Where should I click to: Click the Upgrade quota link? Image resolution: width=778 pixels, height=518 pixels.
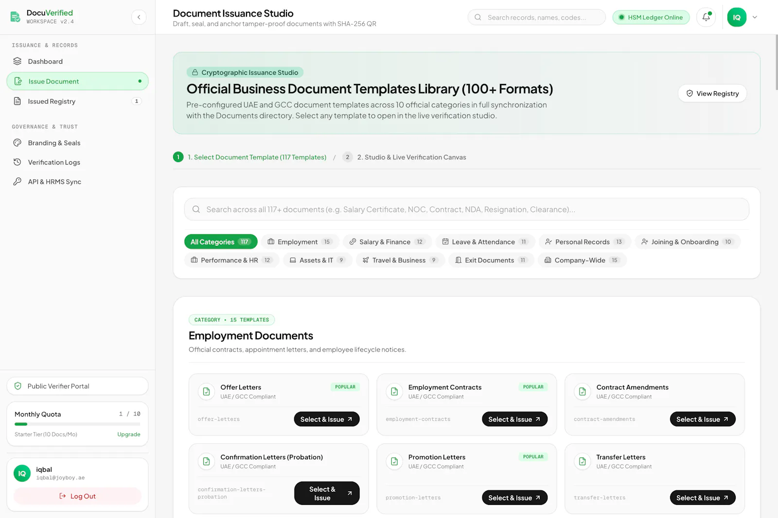pyautogui.click(x=129, y=434)
